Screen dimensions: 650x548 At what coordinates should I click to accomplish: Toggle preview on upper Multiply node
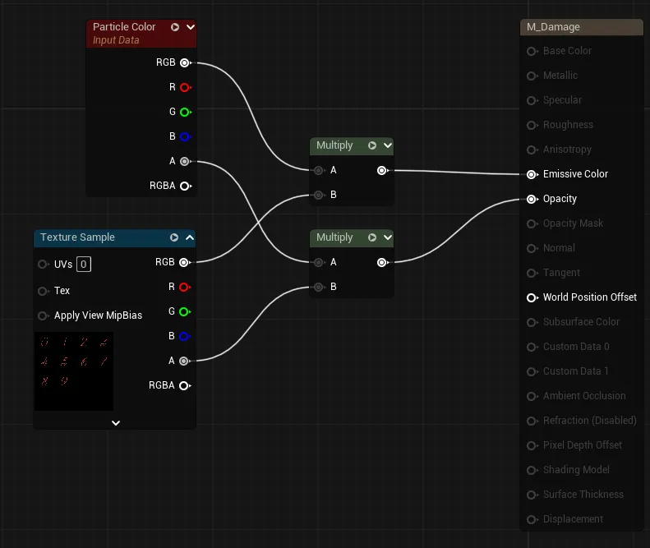372,145
